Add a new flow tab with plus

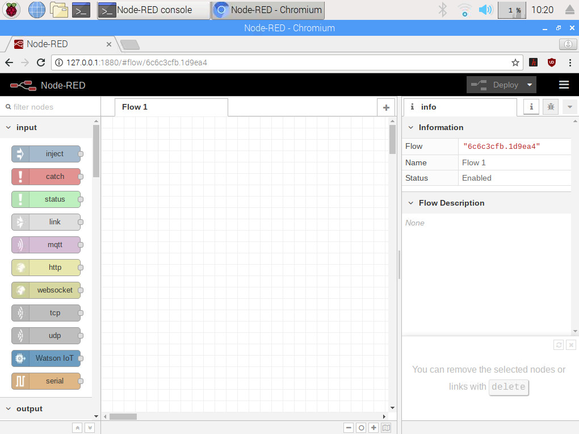[x=386, y=107]
